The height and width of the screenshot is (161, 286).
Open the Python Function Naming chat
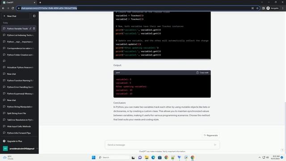click(19, 80)
